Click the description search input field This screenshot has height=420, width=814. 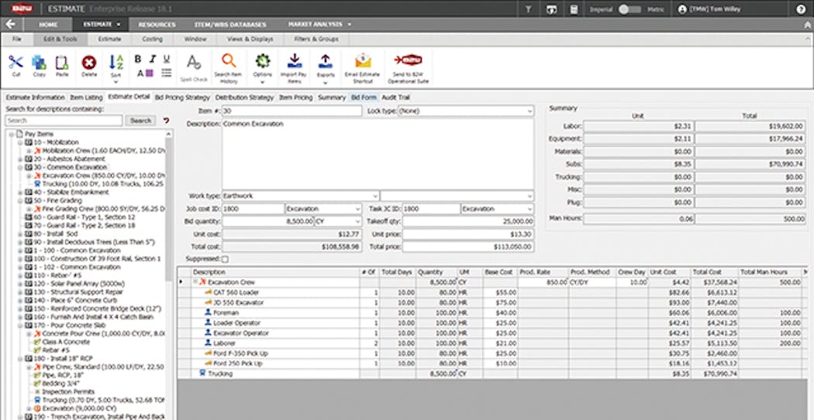tap(64, 120)
